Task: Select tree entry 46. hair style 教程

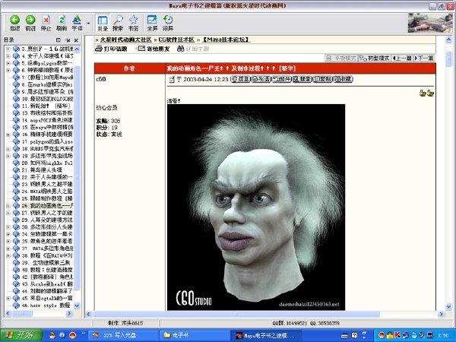Action: (x=46, y=306)
